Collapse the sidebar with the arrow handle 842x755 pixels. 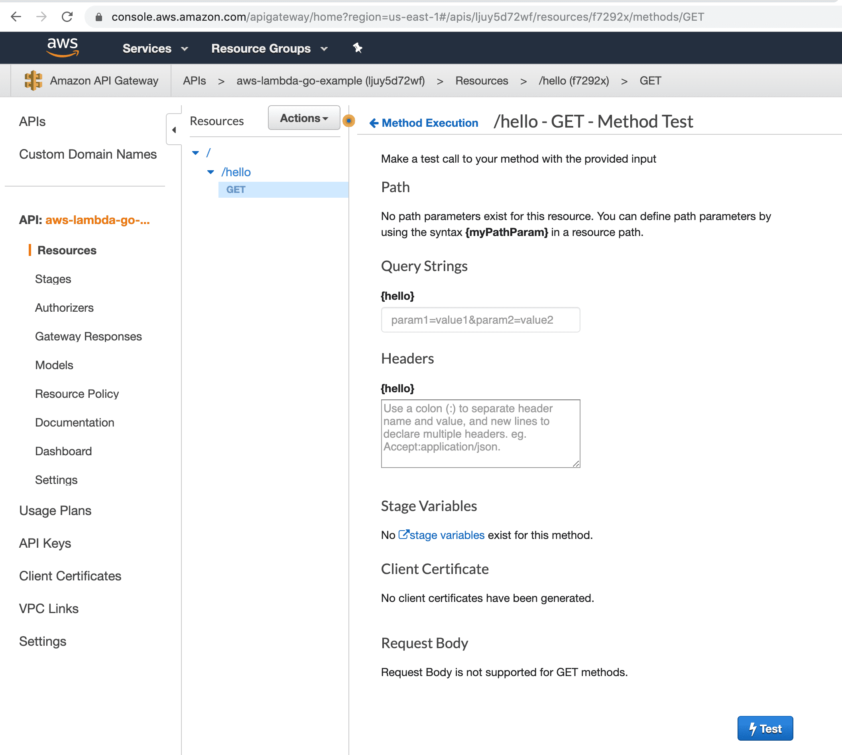(174, 130)
